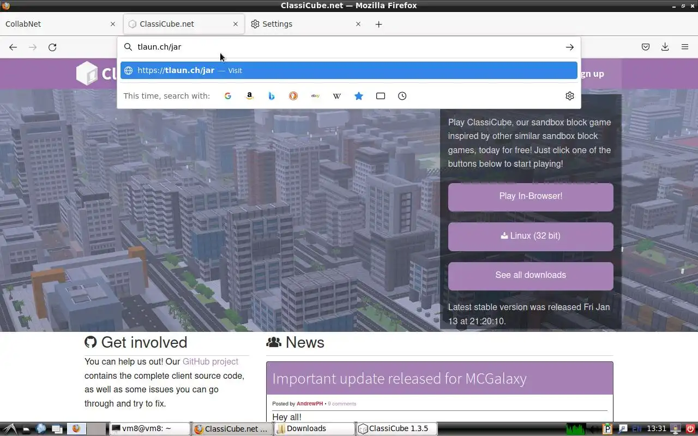698x436 pixels.
Task: Open the AndrewPH author link
Action: 310,404
